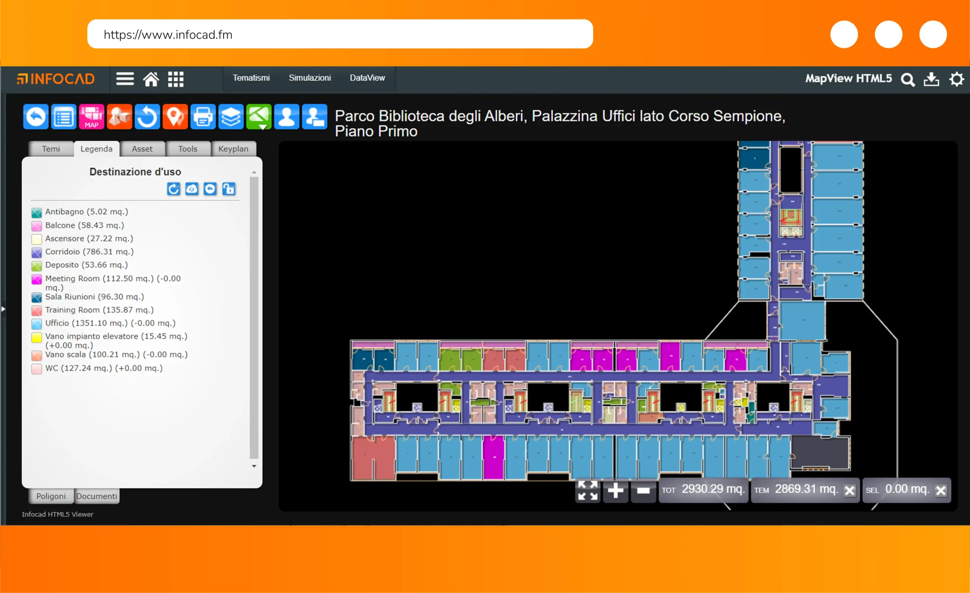The image size is (970, 593).
Task: Close the SEL area readout
Action: tap(941, 491)
